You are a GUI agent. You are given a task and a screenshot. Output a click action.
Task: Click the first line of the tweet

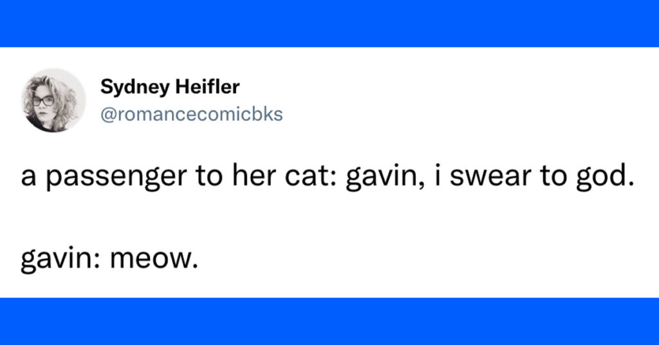[x=328, y=176]
